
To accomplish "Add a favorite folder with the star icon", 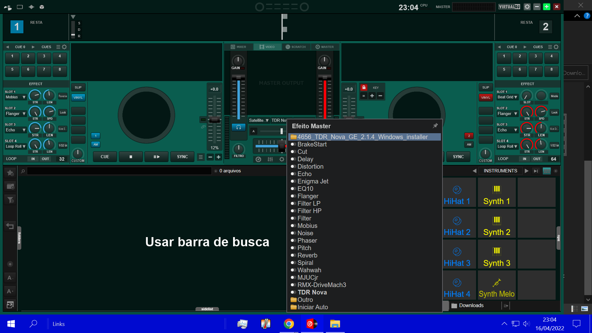I will tap(10, 173).
